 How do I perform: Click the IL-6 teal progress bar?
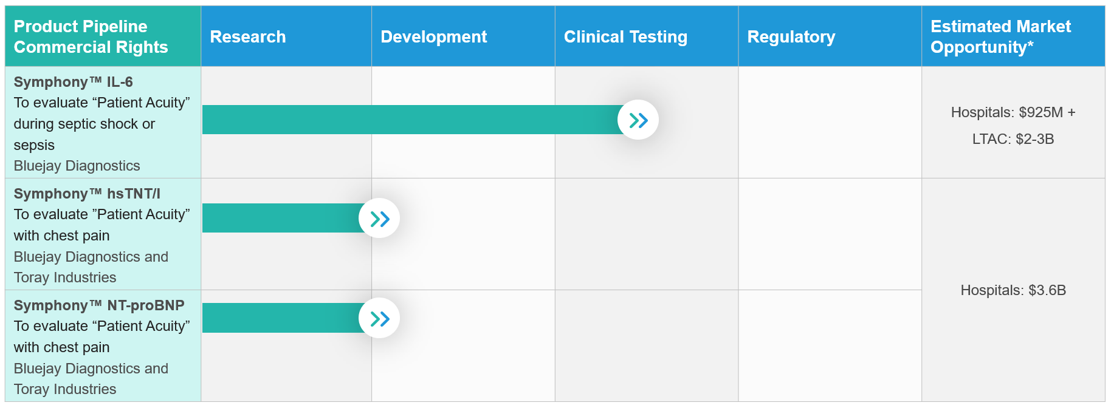(413, 120)
